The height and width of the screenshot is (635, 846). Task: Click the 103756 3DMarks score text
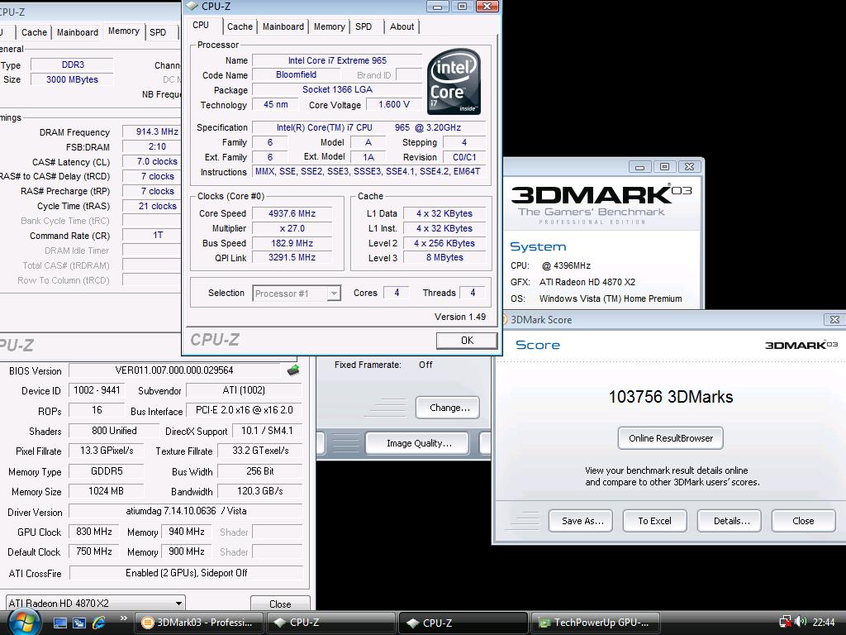[x=671, y=397]
